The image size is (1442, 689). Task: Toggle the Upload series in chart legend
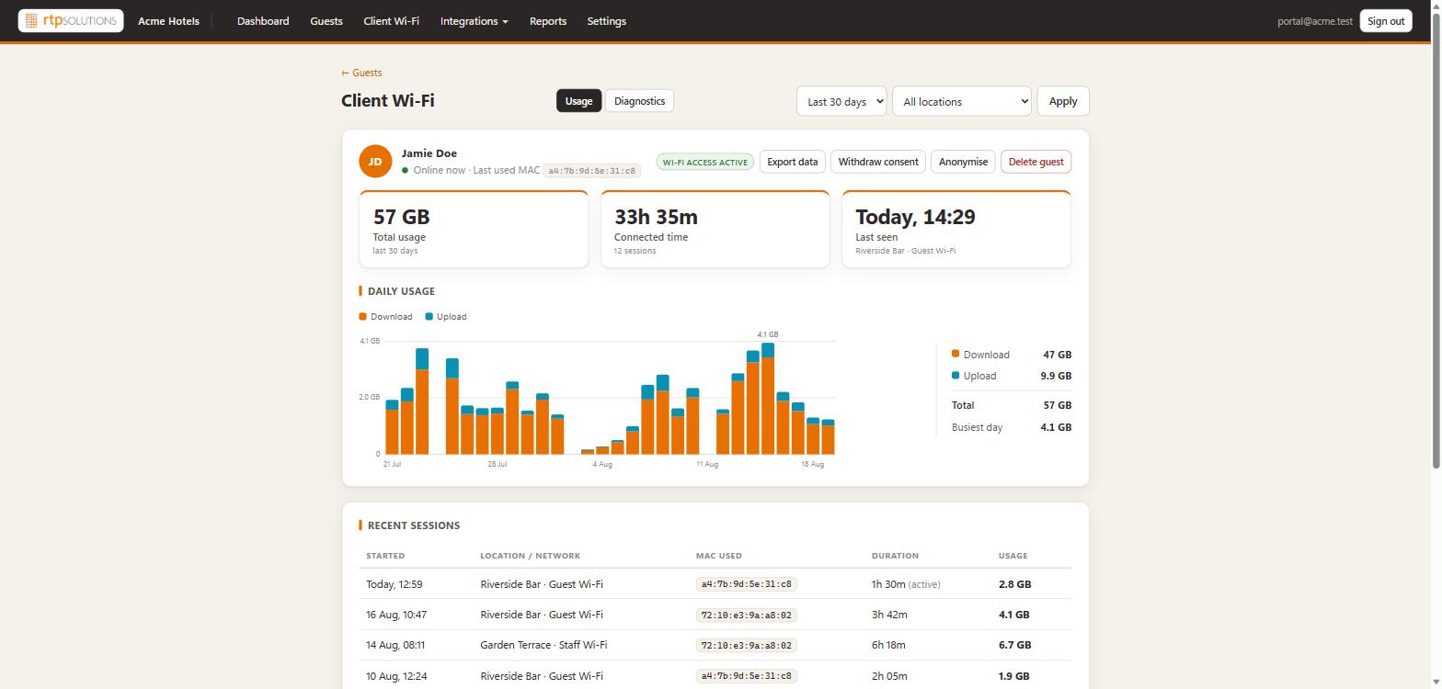(x=446, y=317)
